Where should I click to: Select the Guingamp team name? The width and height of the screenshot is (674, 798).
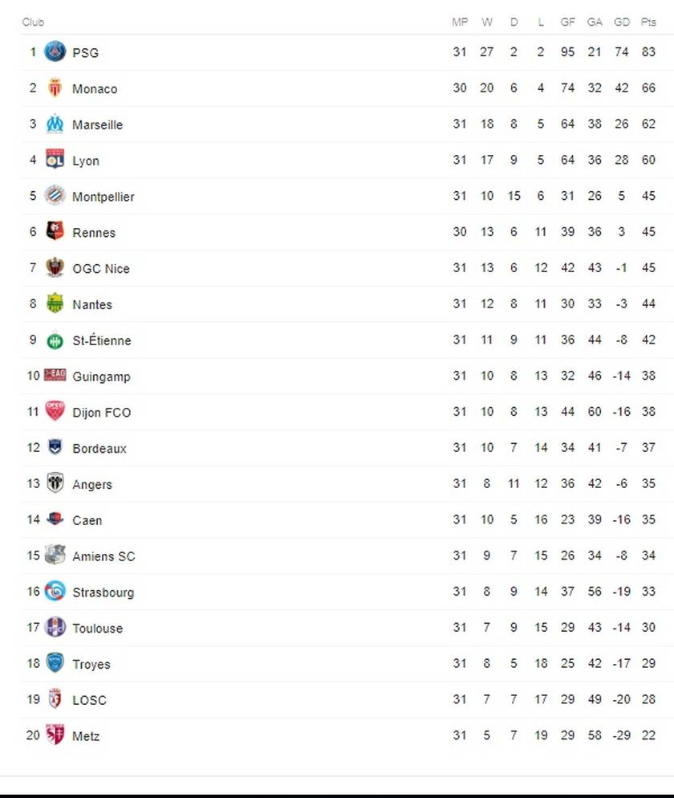coord(101,377)
